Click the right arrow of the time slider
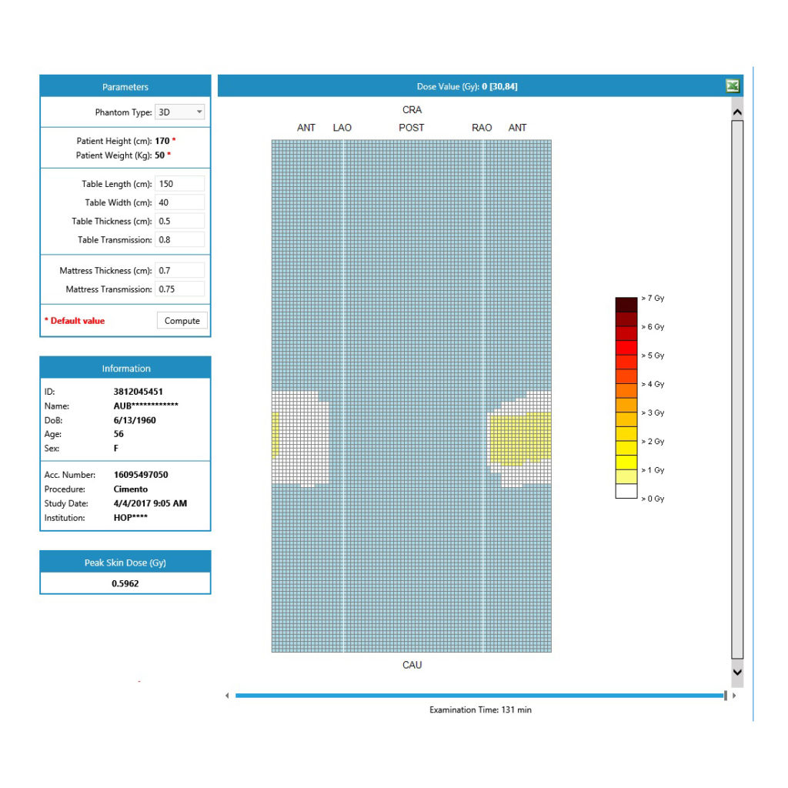The width and height of the screenshot is (788, 788). [x=733, y=696]
